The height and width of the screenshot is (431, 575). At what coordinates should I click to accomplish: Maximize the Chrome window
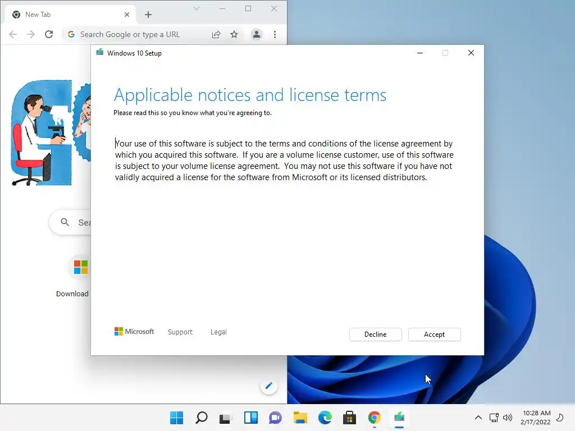[x=248, y=8]
